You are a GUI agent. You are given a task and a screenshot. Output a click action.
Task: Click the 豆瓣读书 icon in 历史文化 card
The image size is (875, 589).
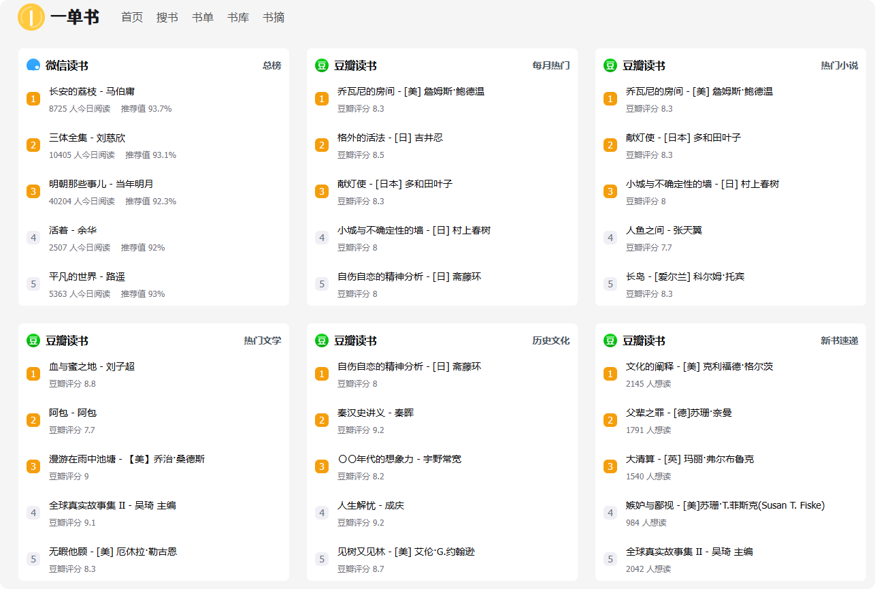(x=322, y=340)
